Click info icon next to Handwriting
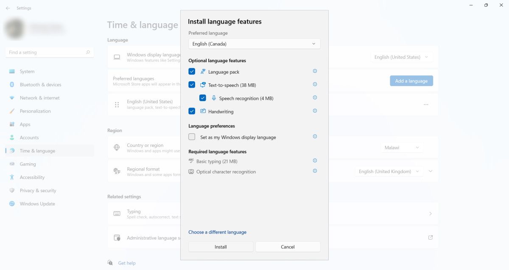The image size is (509, 270). click(315, 111)
